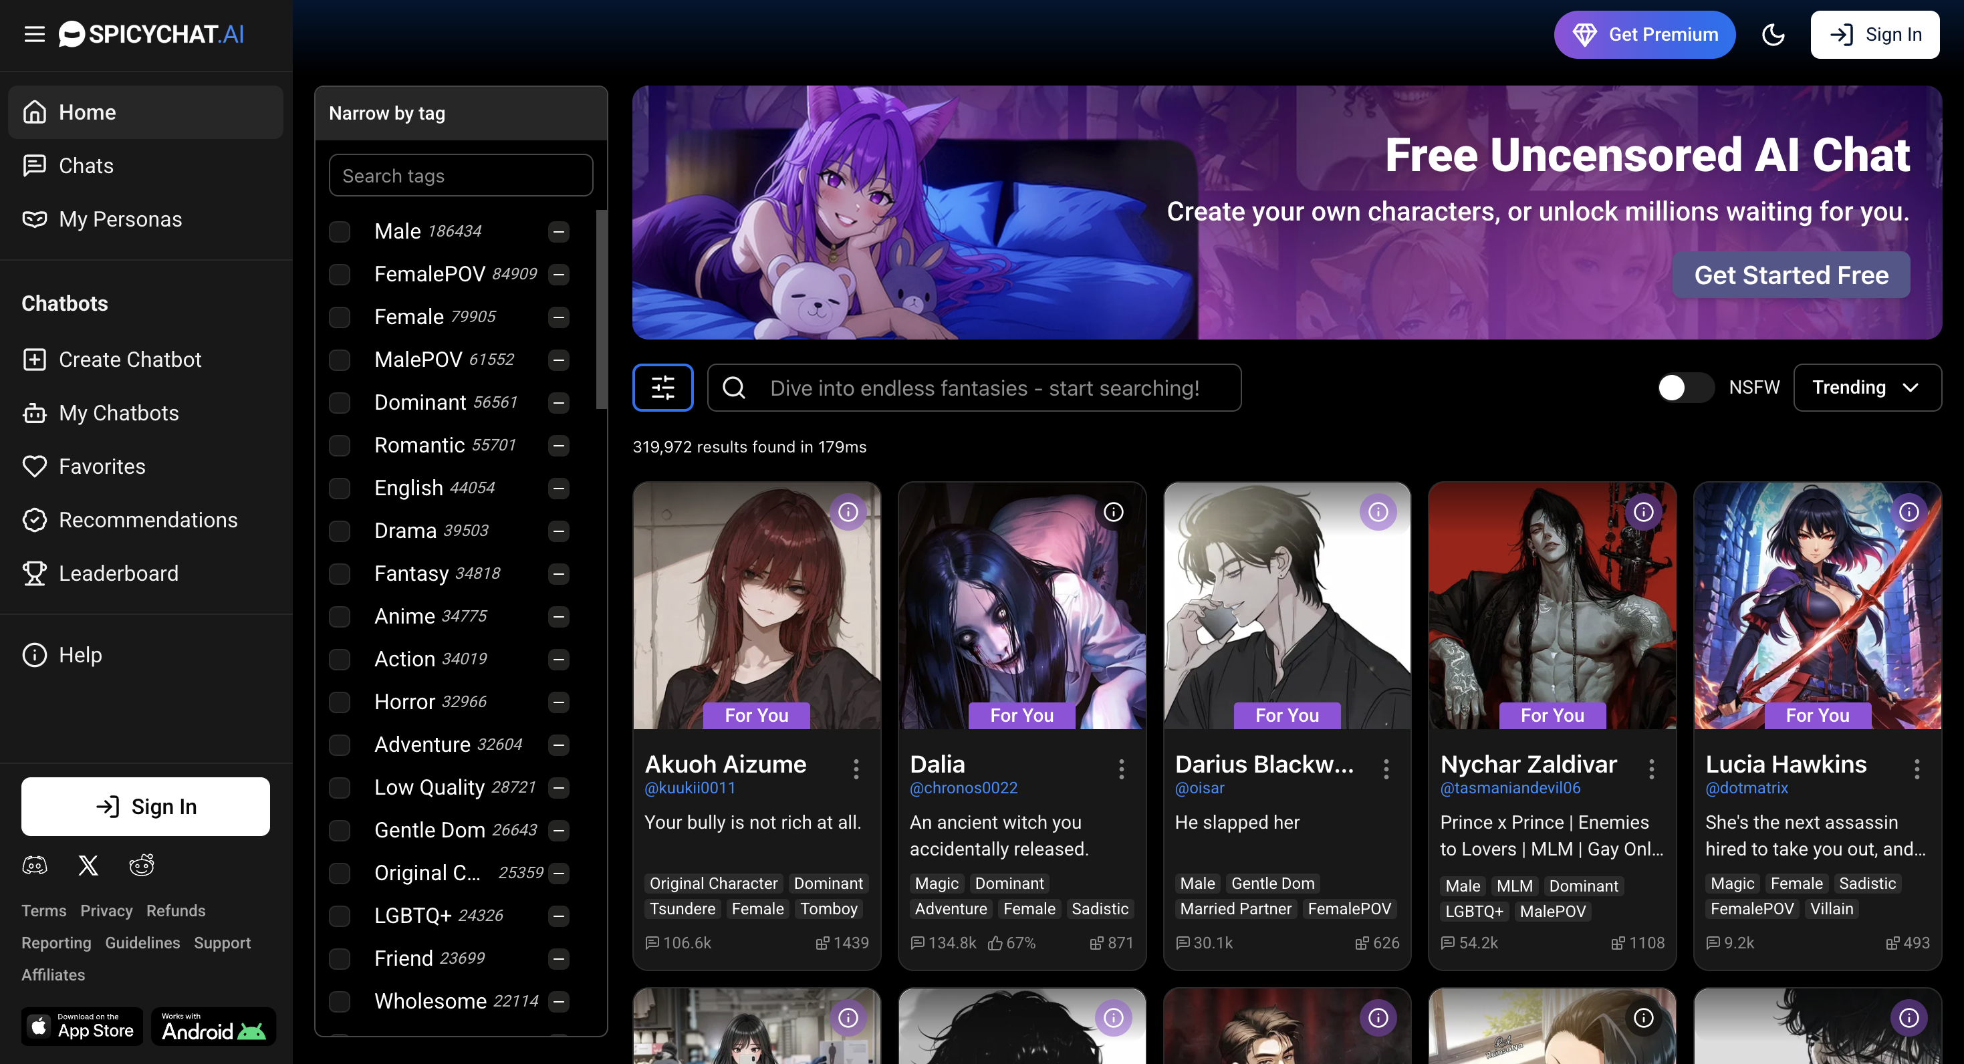
Task: Open the options menu on Lucia Hawkins' card
Action: coord(1917,769)
